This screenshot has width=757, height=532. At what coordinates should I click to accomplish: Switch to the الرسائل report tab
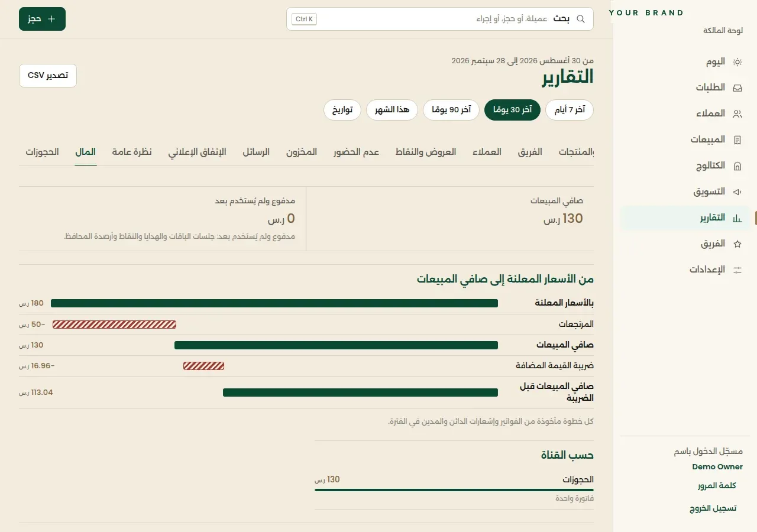pos(256,152)
